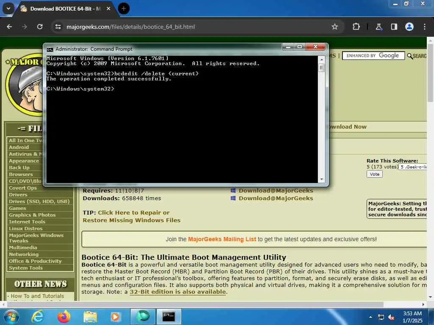Select the Download BOOTICE 64-Bit tab
Viewport: 434px width, 325px height.
coord(65,9)
